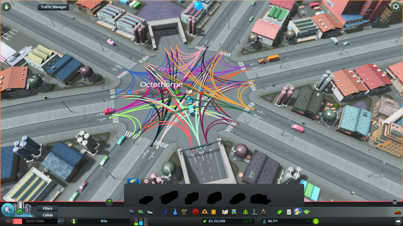Toggle Octothorpe recycling policy icon

[153, 92]
